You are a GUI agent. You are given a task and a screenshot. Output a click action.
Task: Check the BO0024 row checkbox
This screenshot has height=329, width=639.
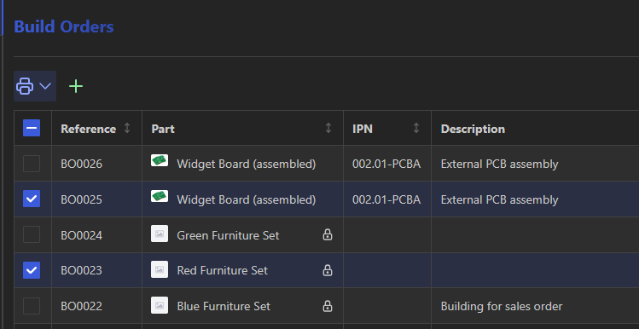pos(32,234)
